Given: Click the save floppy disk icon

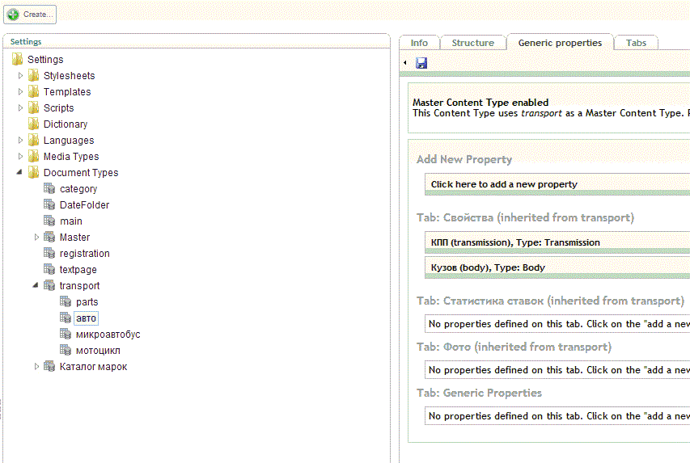Looking at the screenshot, I should coord(421,63).
